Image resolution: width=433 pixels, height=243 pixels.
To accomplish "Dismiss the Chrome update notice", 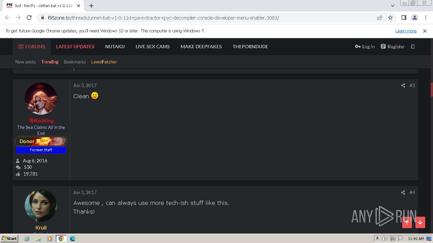I will tap(425, 31).
